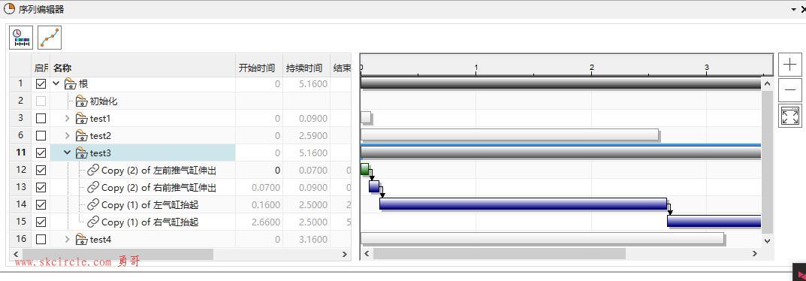The width and height of the screenshot is (806, 281).
Task: Click the 初始化 folder icon
Action: point(81,101)
